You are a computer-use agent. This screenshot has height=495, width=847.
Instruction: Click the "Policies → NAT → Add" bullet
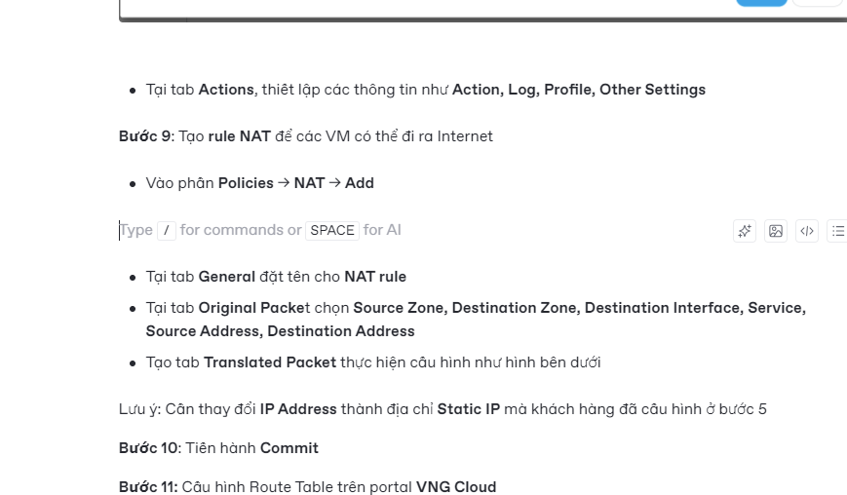[x=260, y=183]
